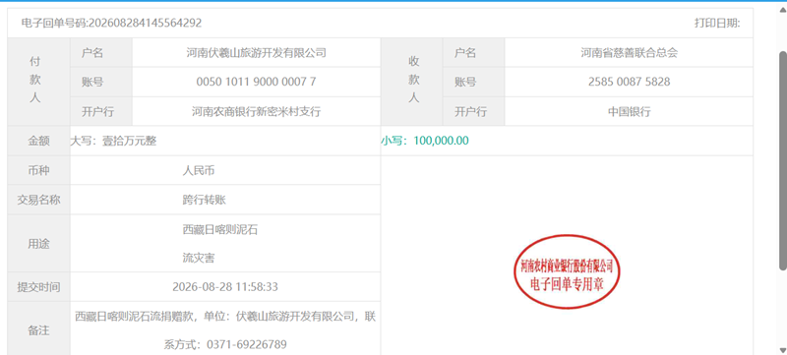The width and height of the screenshot is (787, 355).
Task: Click the payee 开户行 label
Action: pyautogui.click(x=471, y=111)
